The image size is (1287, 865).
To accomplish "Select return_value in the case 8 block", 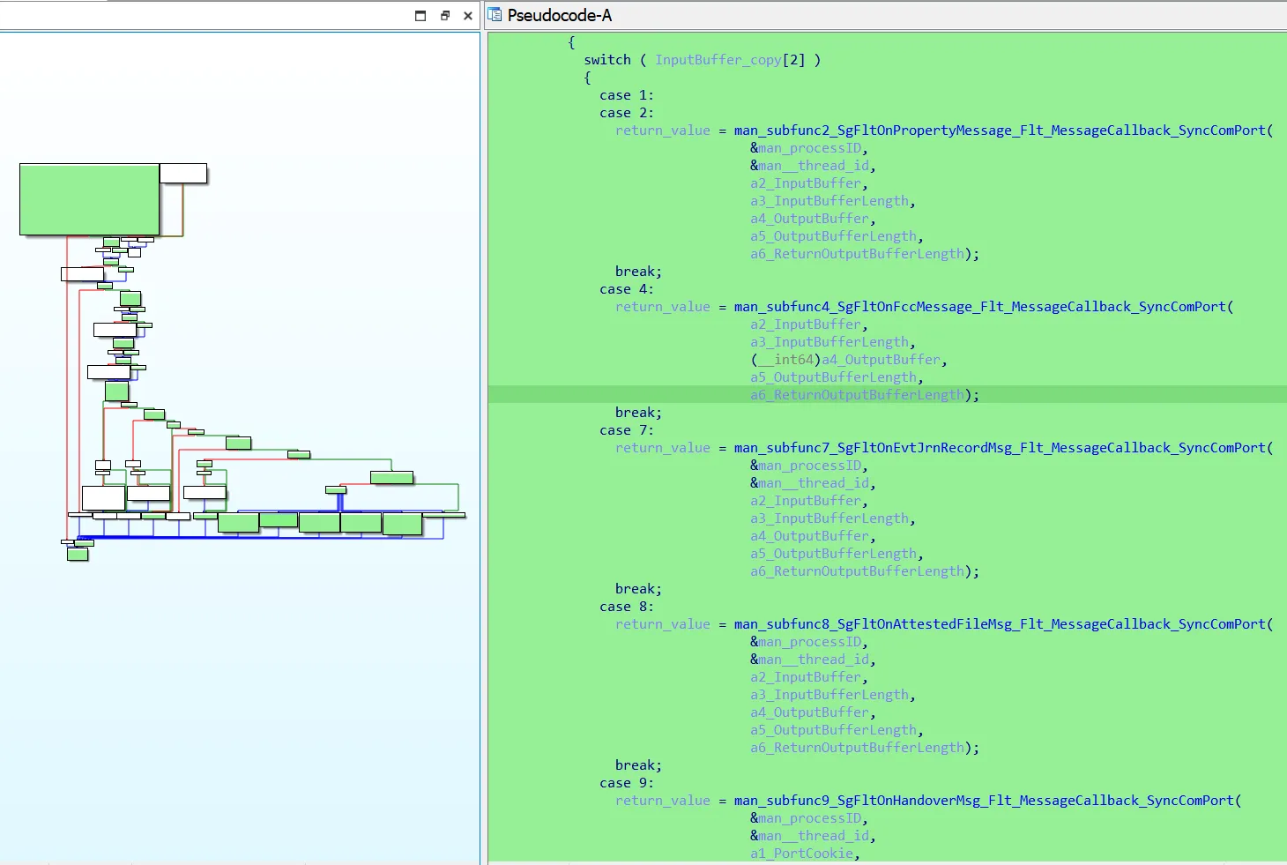I will (x=663, y=624).
